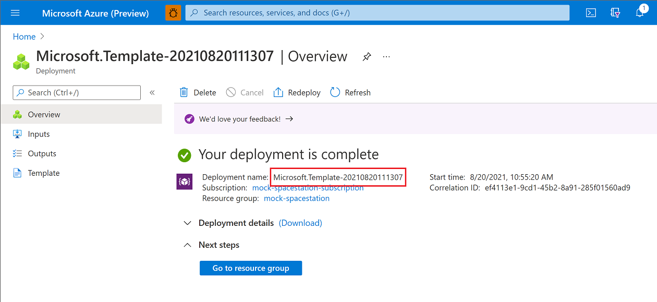Click the Redeploy upload icon
657x302 pixels.
coord(278,92)
